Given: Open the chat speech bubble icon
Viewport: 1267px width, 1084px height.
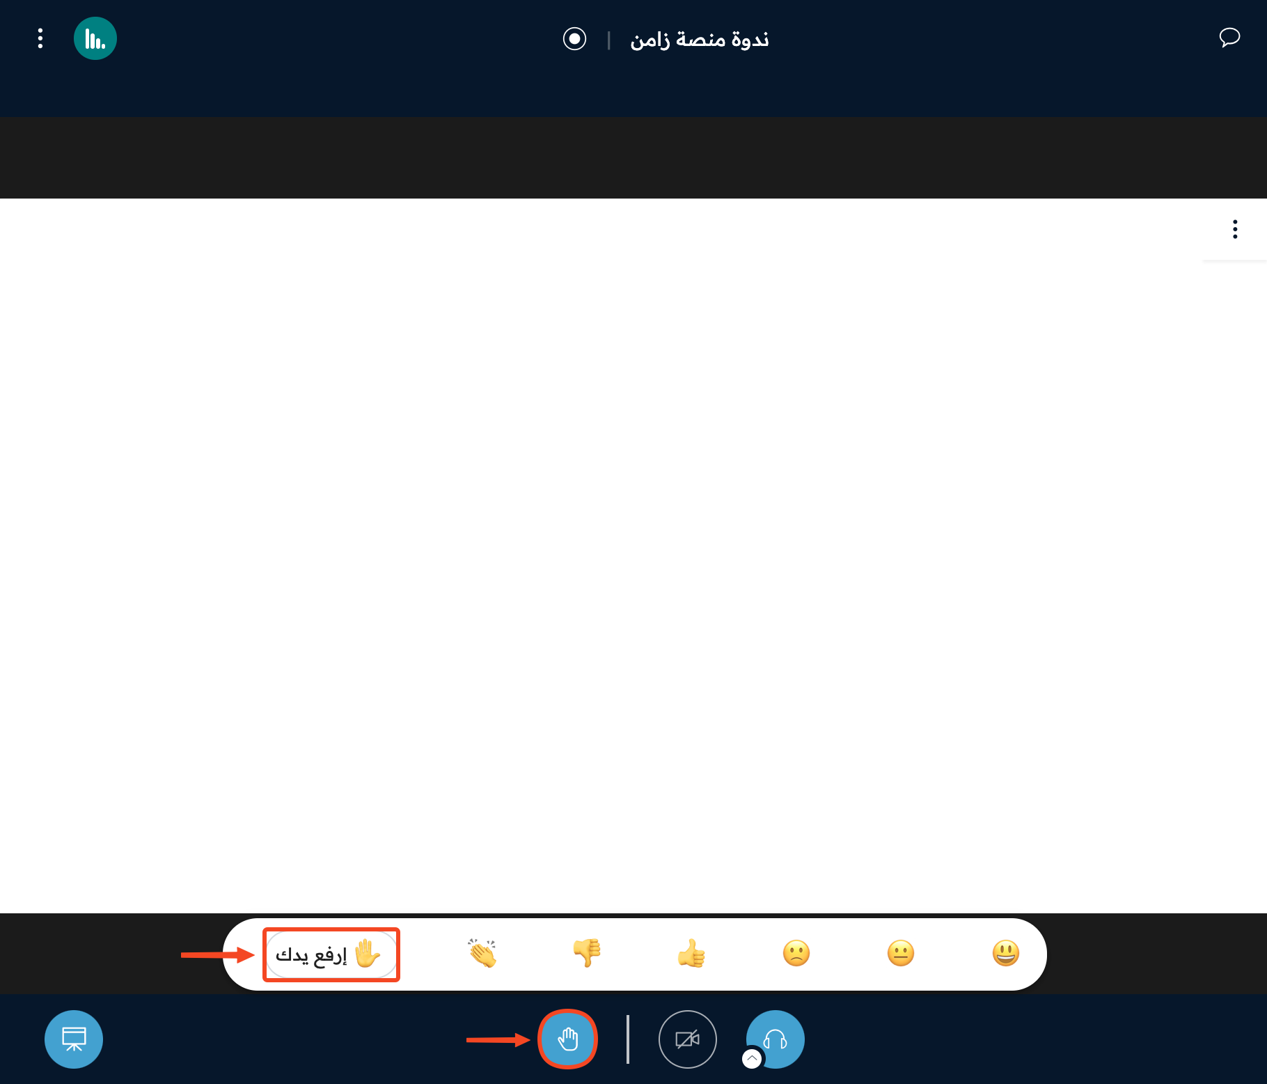Looking at the screenshot, I should (x=1229, y=37).
